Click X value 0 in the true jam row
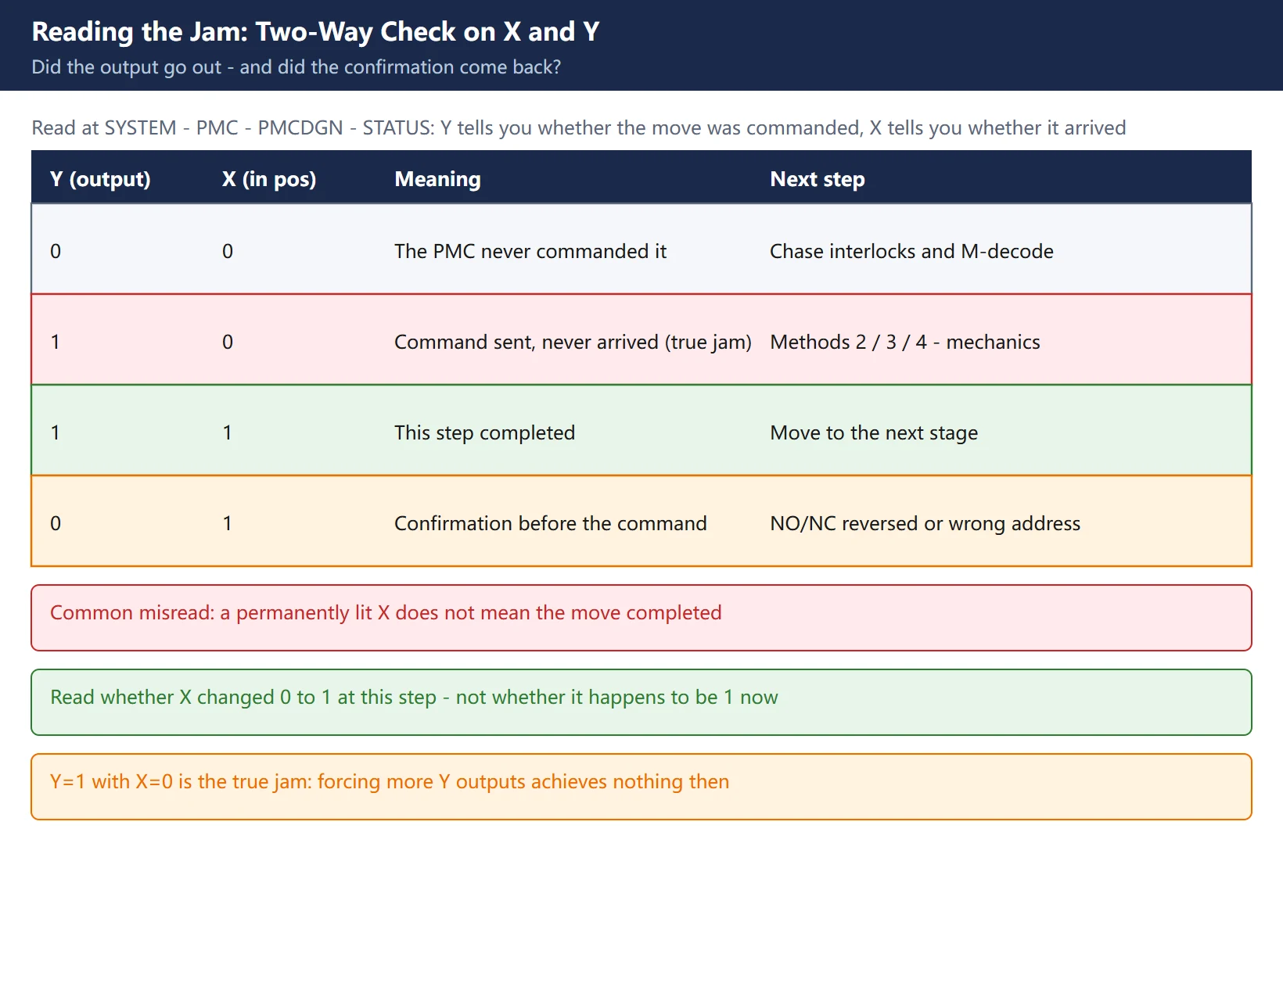The width and height of the screenshot is (1283, 1001). [228, 342]
